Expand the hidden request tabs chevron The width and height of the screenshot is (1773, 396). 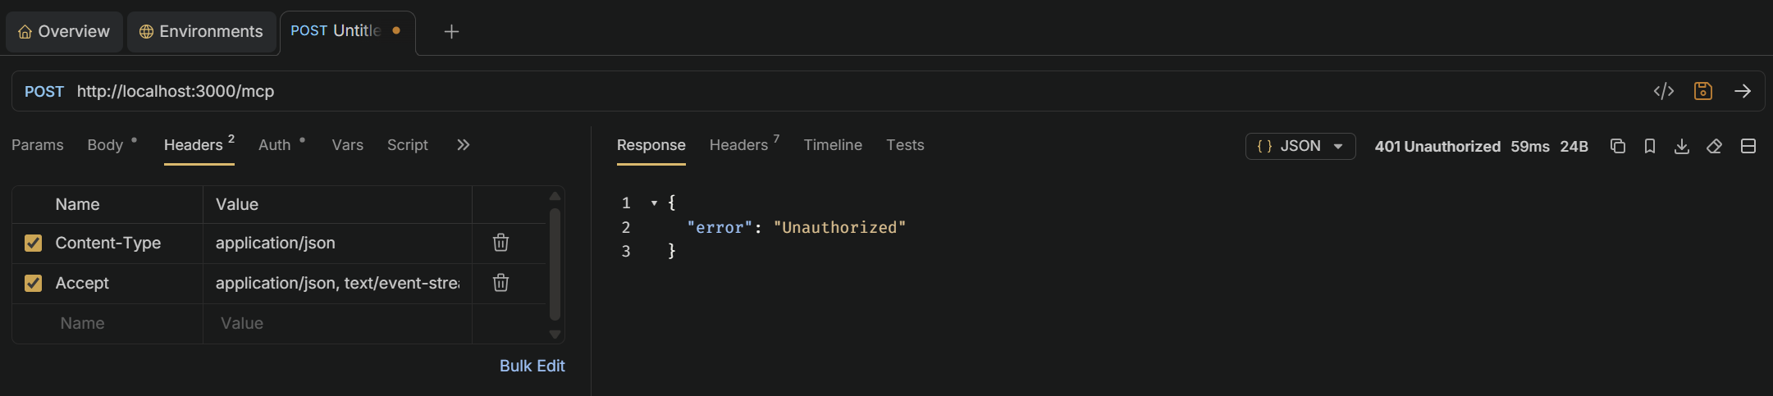464,145
